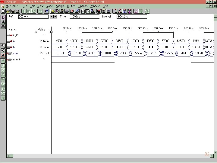Open the Window menu
Screen dimensions: 217x163
point(95,6)
